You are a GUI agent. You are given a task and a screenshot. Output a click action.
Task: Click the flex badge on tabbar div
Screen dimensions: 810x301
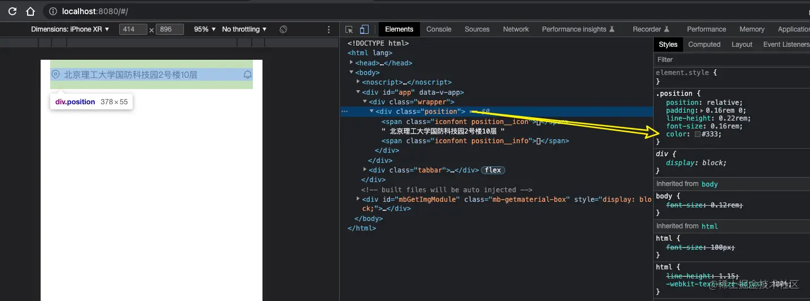(x=493, y=170)
